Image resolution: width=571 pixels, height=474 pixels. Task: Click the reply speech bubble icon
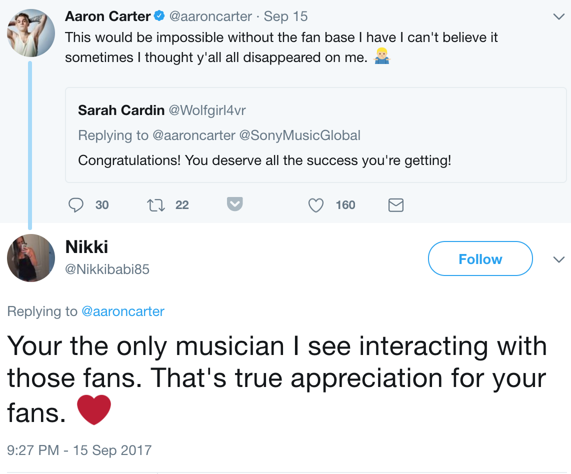pos(75,205)
